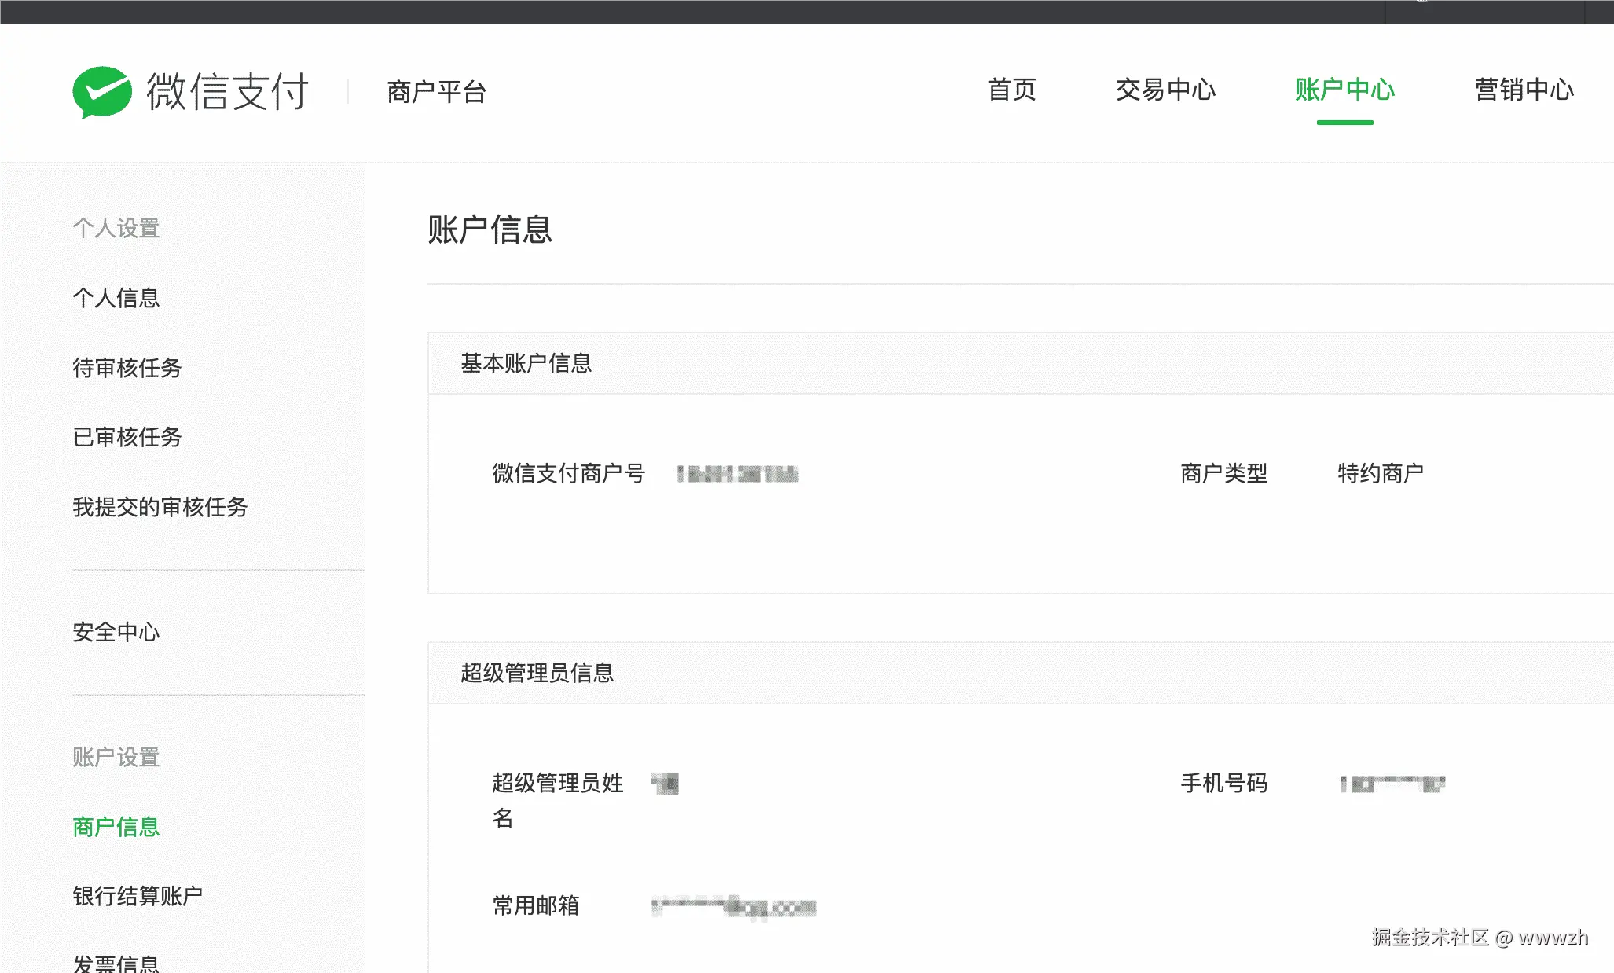The width and height of the screenshot is (1614, 973).
Task: Click the WeChat Pay green logo icon
Action: (104, 90)
